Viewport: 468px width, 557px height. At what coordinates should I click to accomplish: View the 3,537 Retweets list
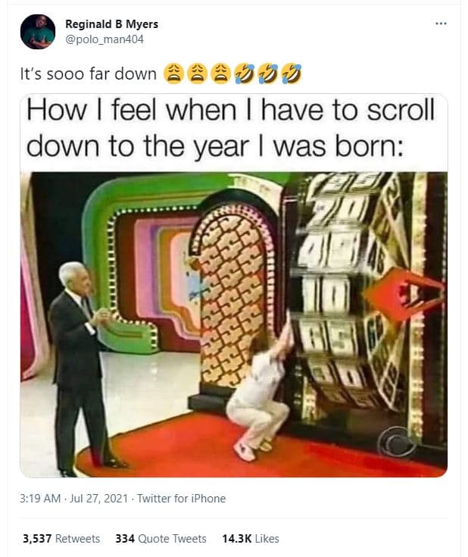tap(61, 539)
